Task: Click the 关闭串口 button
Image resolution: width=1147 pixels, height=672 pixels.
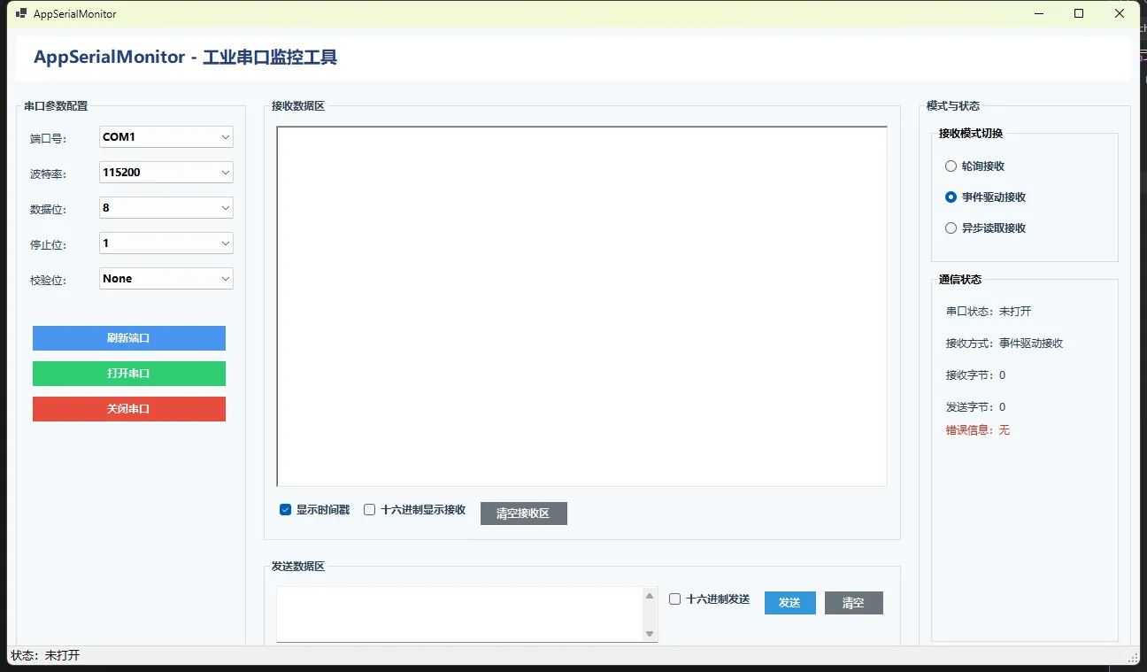Action: point(128,409)
